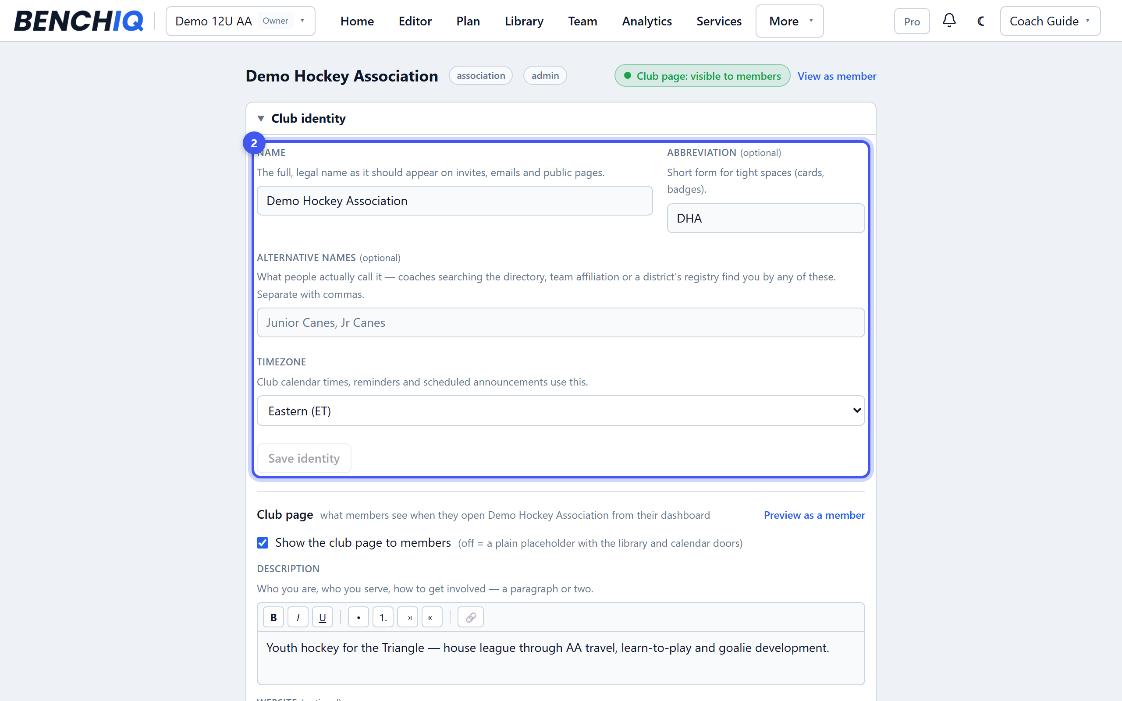Click the Alternative names input field
This screenshot has height=701, width=1122.
click(x=561, y=322)
